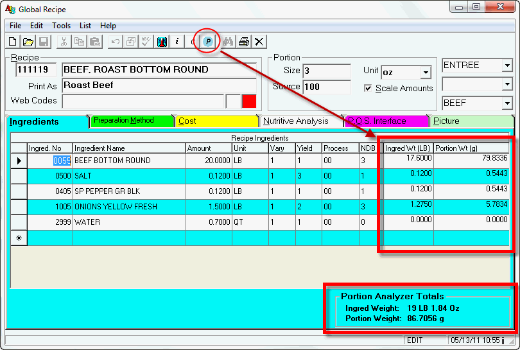The height and width of the screenshot is (350, 520).
Task: Open the portion Unit oz dropdown
Action: [426, 73]
